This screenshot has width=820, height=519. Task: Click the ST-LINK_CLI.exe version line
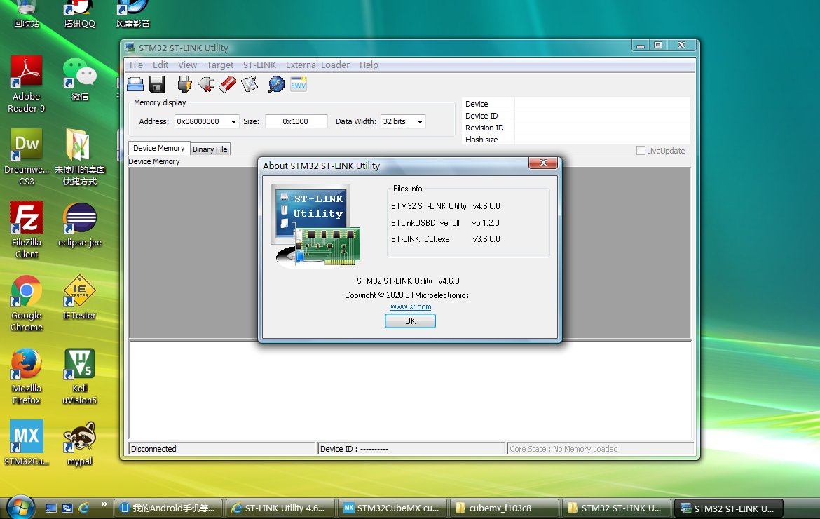[x=446, y=239]
